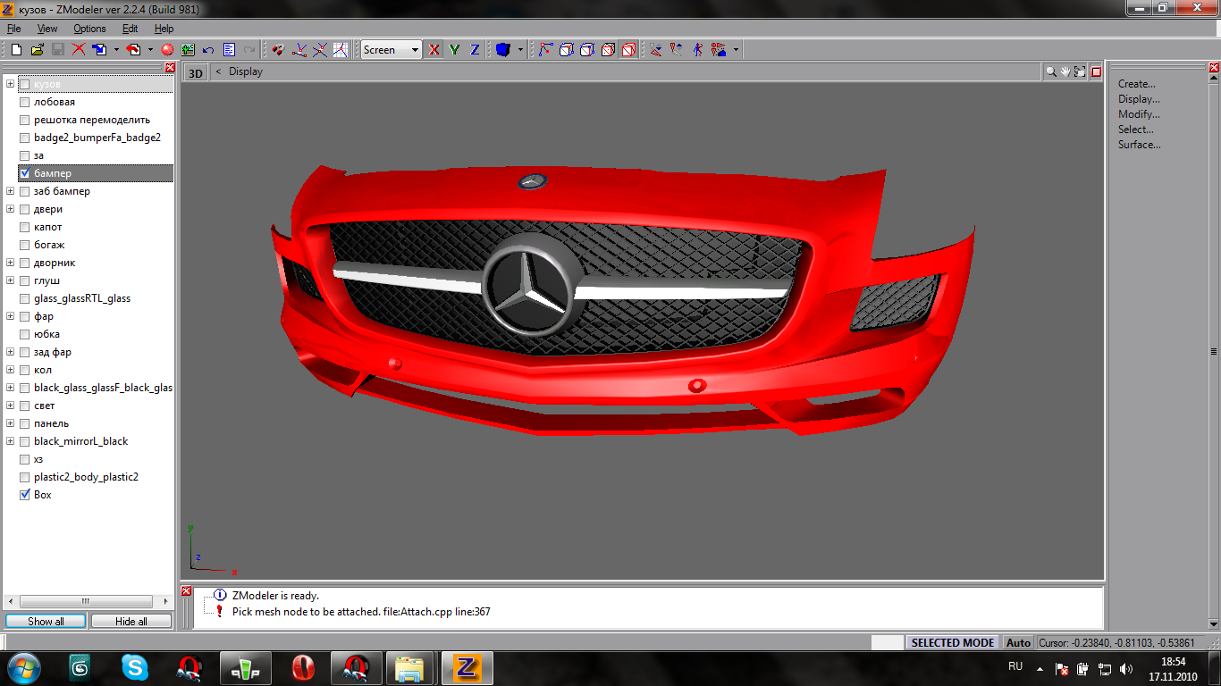This screenshot has width=1221, height=686.
Task: Expand the двери tree node
Action: click(11, 209)
